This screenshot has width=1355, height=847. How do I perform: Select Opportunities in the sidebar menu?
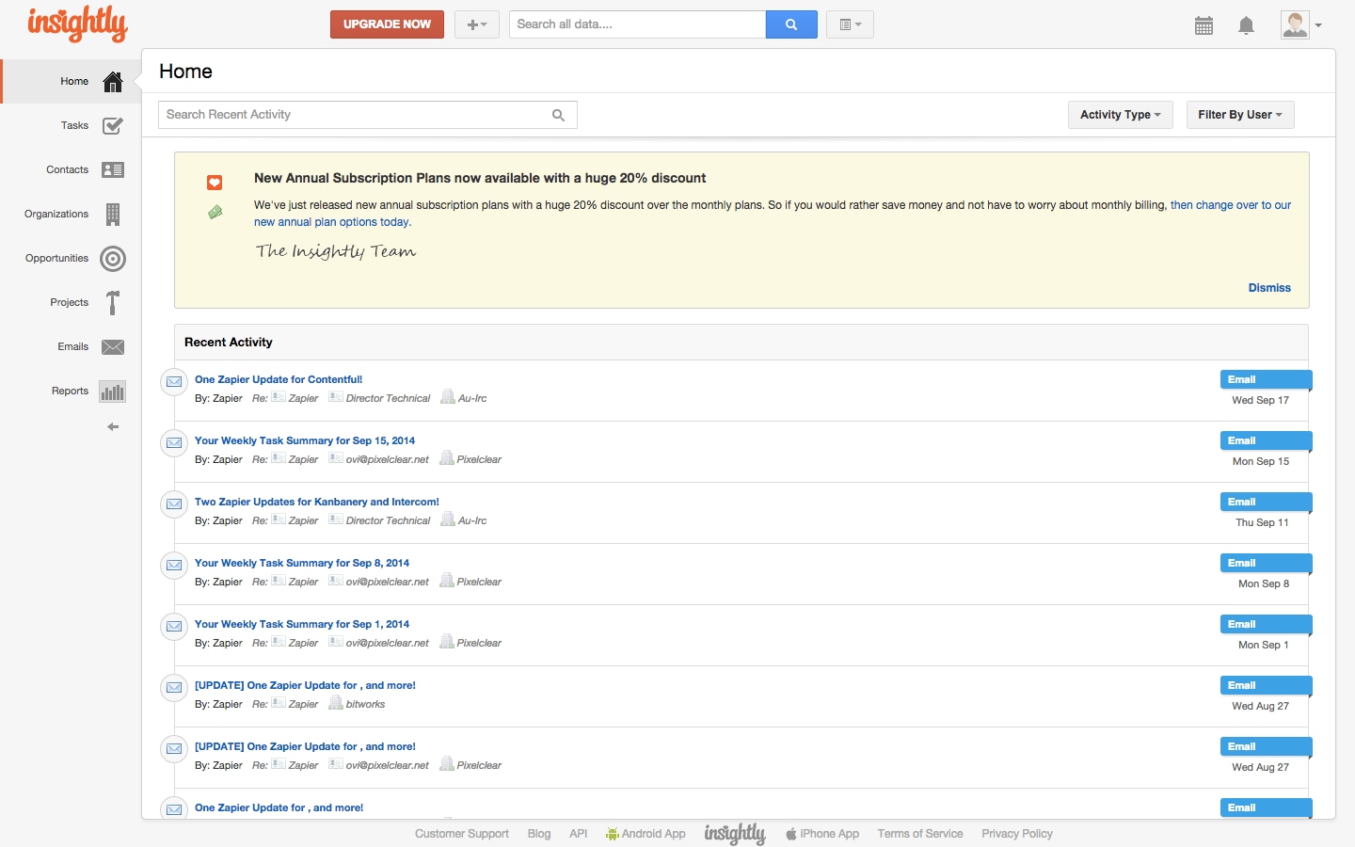click(x=56, y=259)
